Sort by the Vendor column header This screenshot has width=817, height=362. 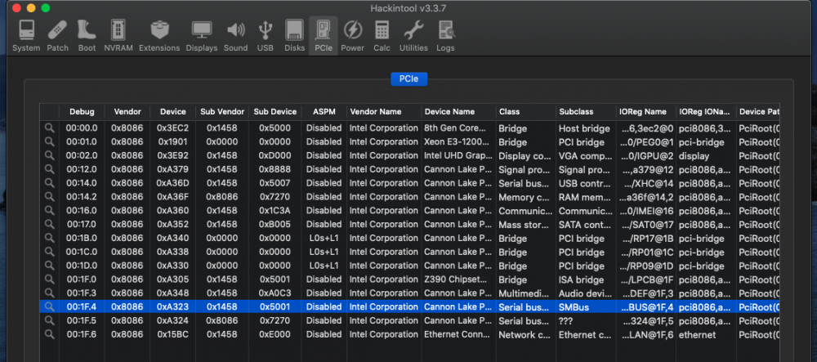coord(127,111)
